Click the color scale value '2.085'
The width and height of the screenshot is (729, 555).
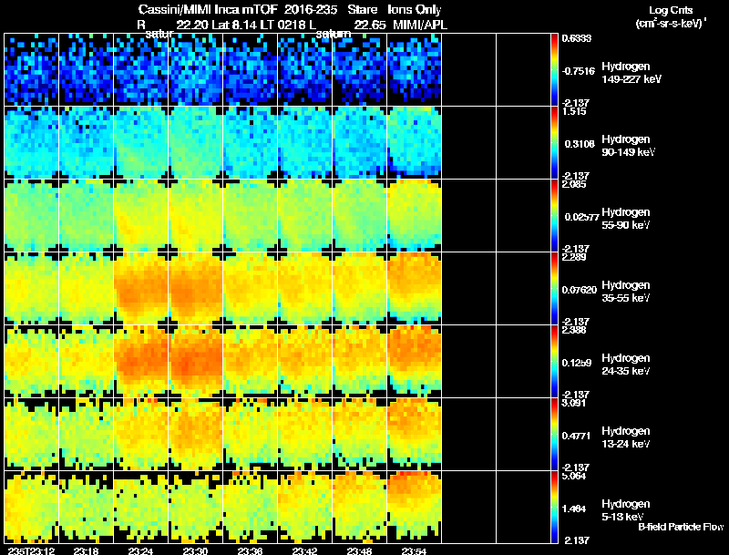point(574,184)
